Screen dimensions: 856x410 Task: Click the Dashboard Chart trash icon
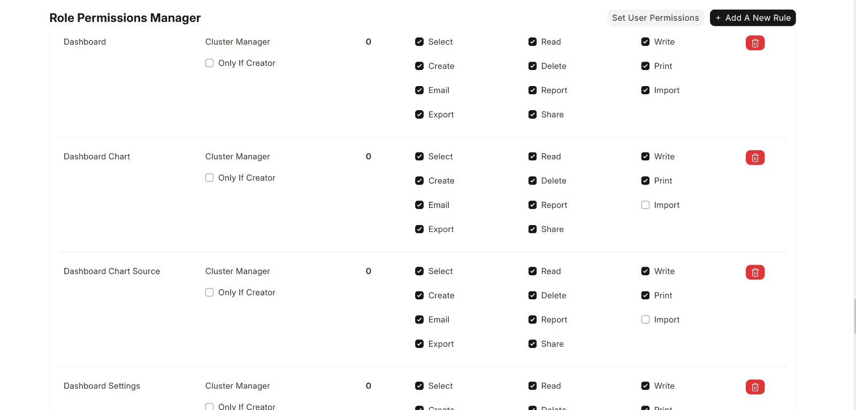pyautogui.click(x=755, y=158)
